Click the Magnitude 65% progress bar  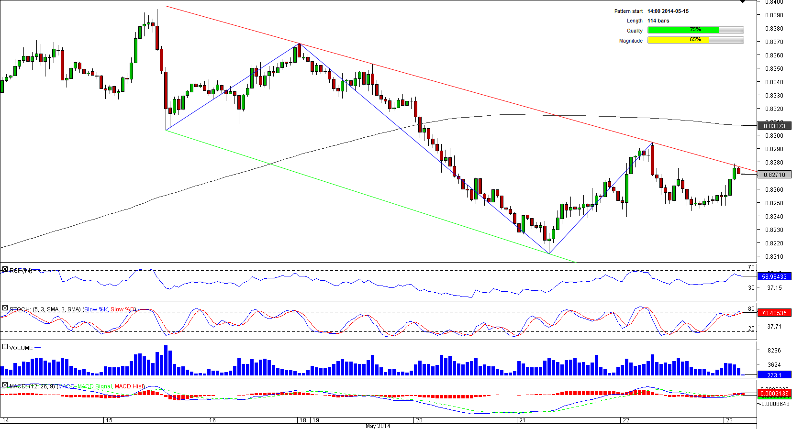(695, 40)
